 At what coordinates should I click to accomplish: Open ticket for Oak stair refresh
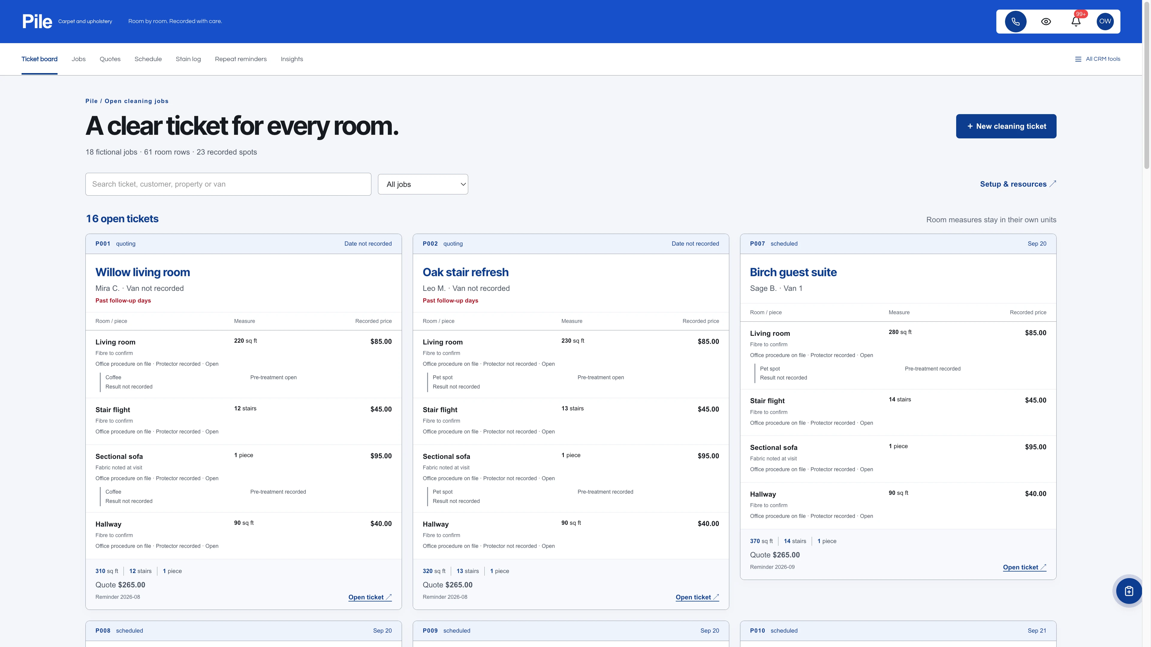tap(697, 598)
